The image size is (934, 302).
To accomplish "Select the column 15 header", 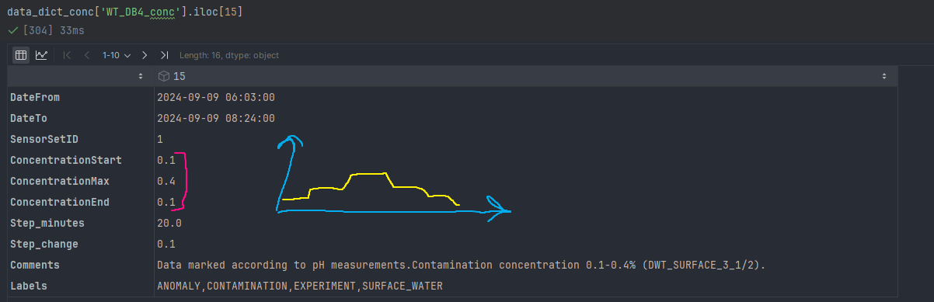I will pos(525,76).
